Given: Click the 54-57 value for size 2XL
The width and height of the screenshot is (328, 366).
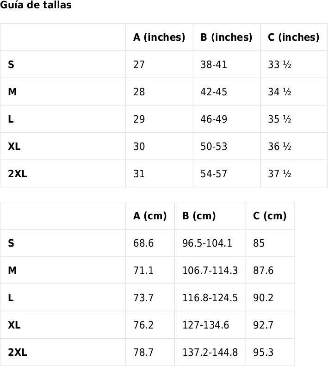Looking at the screenshot, I should (214, 174).
